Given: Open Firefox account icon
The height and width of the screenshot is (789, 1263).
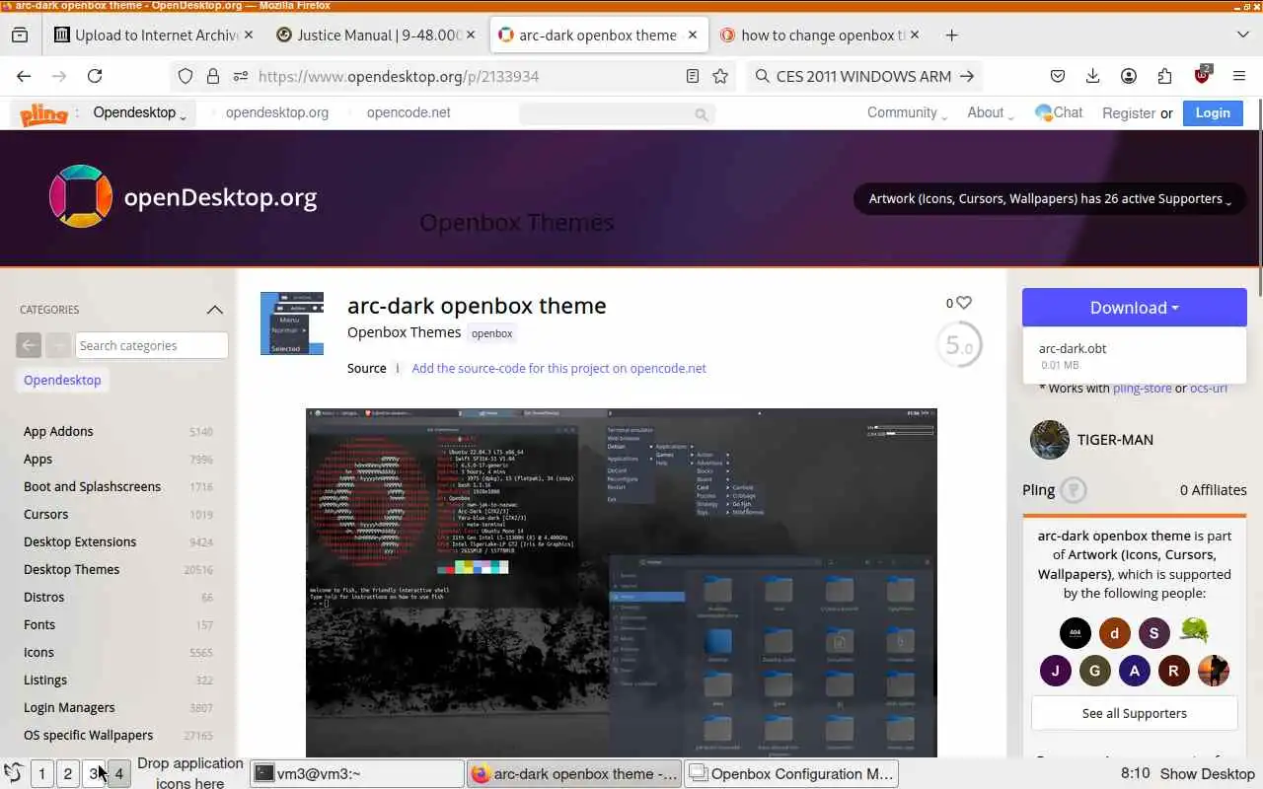Looking at the screenshot, I should [x=1129, y=76].
